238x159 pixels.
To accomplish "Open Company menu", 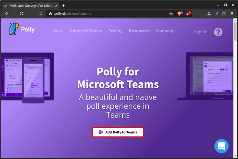I will click(x=165, y=31).
